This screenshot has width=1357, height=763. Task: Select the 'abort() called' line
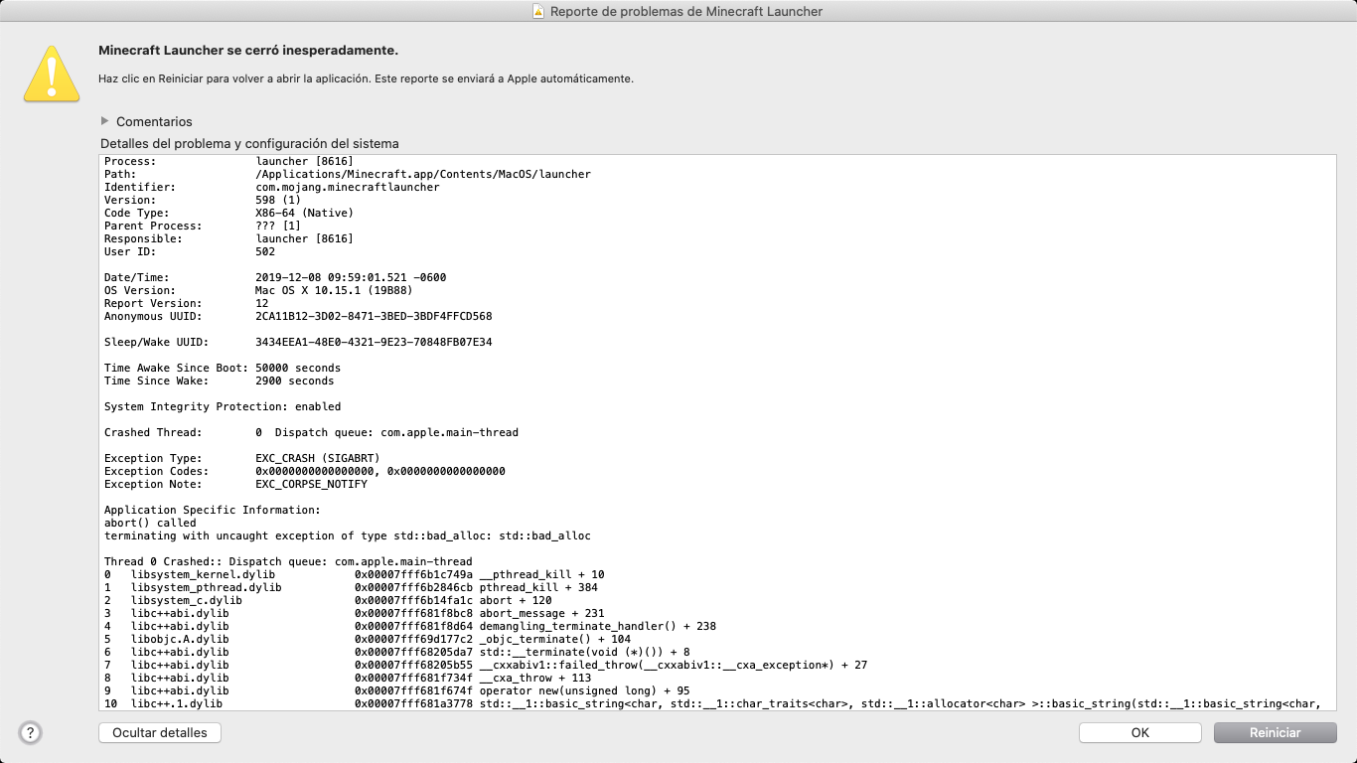pos(150,523)
